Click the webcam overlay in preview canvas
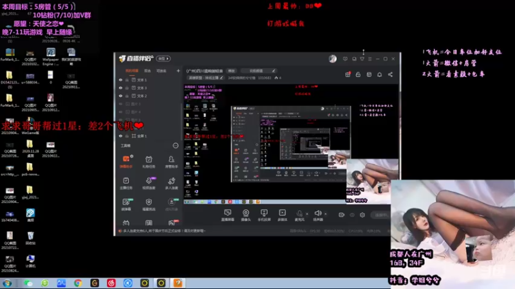515x289 pixels. [372, 181]
